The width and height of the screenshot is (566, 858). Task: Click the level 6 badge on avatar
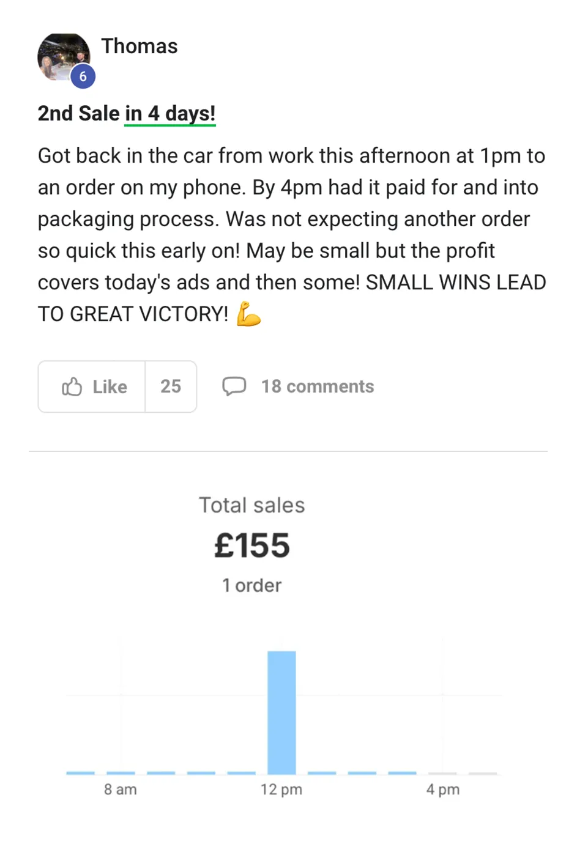[83, 77]
